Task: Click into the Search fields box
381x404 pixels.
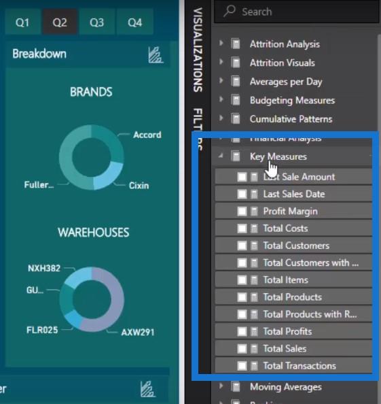Action: coord(296,12)
